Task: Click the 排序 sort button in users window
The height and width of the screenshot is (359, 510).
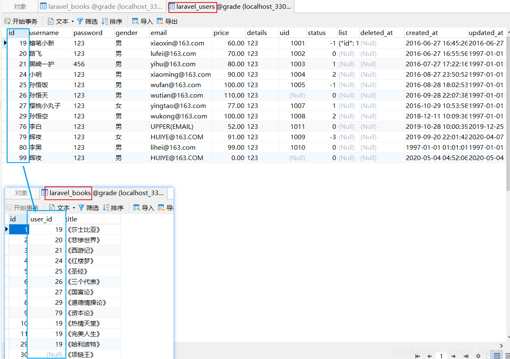Action: click(112, 21)
